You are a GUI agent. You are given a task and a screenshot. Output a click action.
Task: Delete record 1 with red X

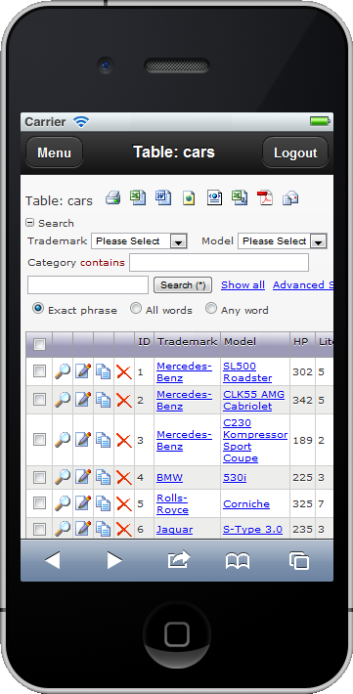pos(124,371)
